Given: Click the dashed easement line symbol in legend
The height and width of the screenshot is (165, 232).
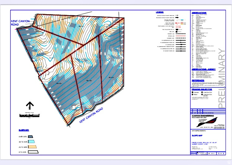Looking at the screenshot, I should point(181,37).
